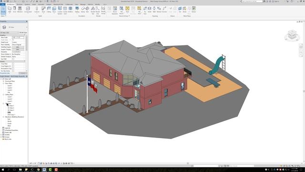Open the Level 1 floor plan view
Viewport: 305px width, 172px height.
click(10, 86)
